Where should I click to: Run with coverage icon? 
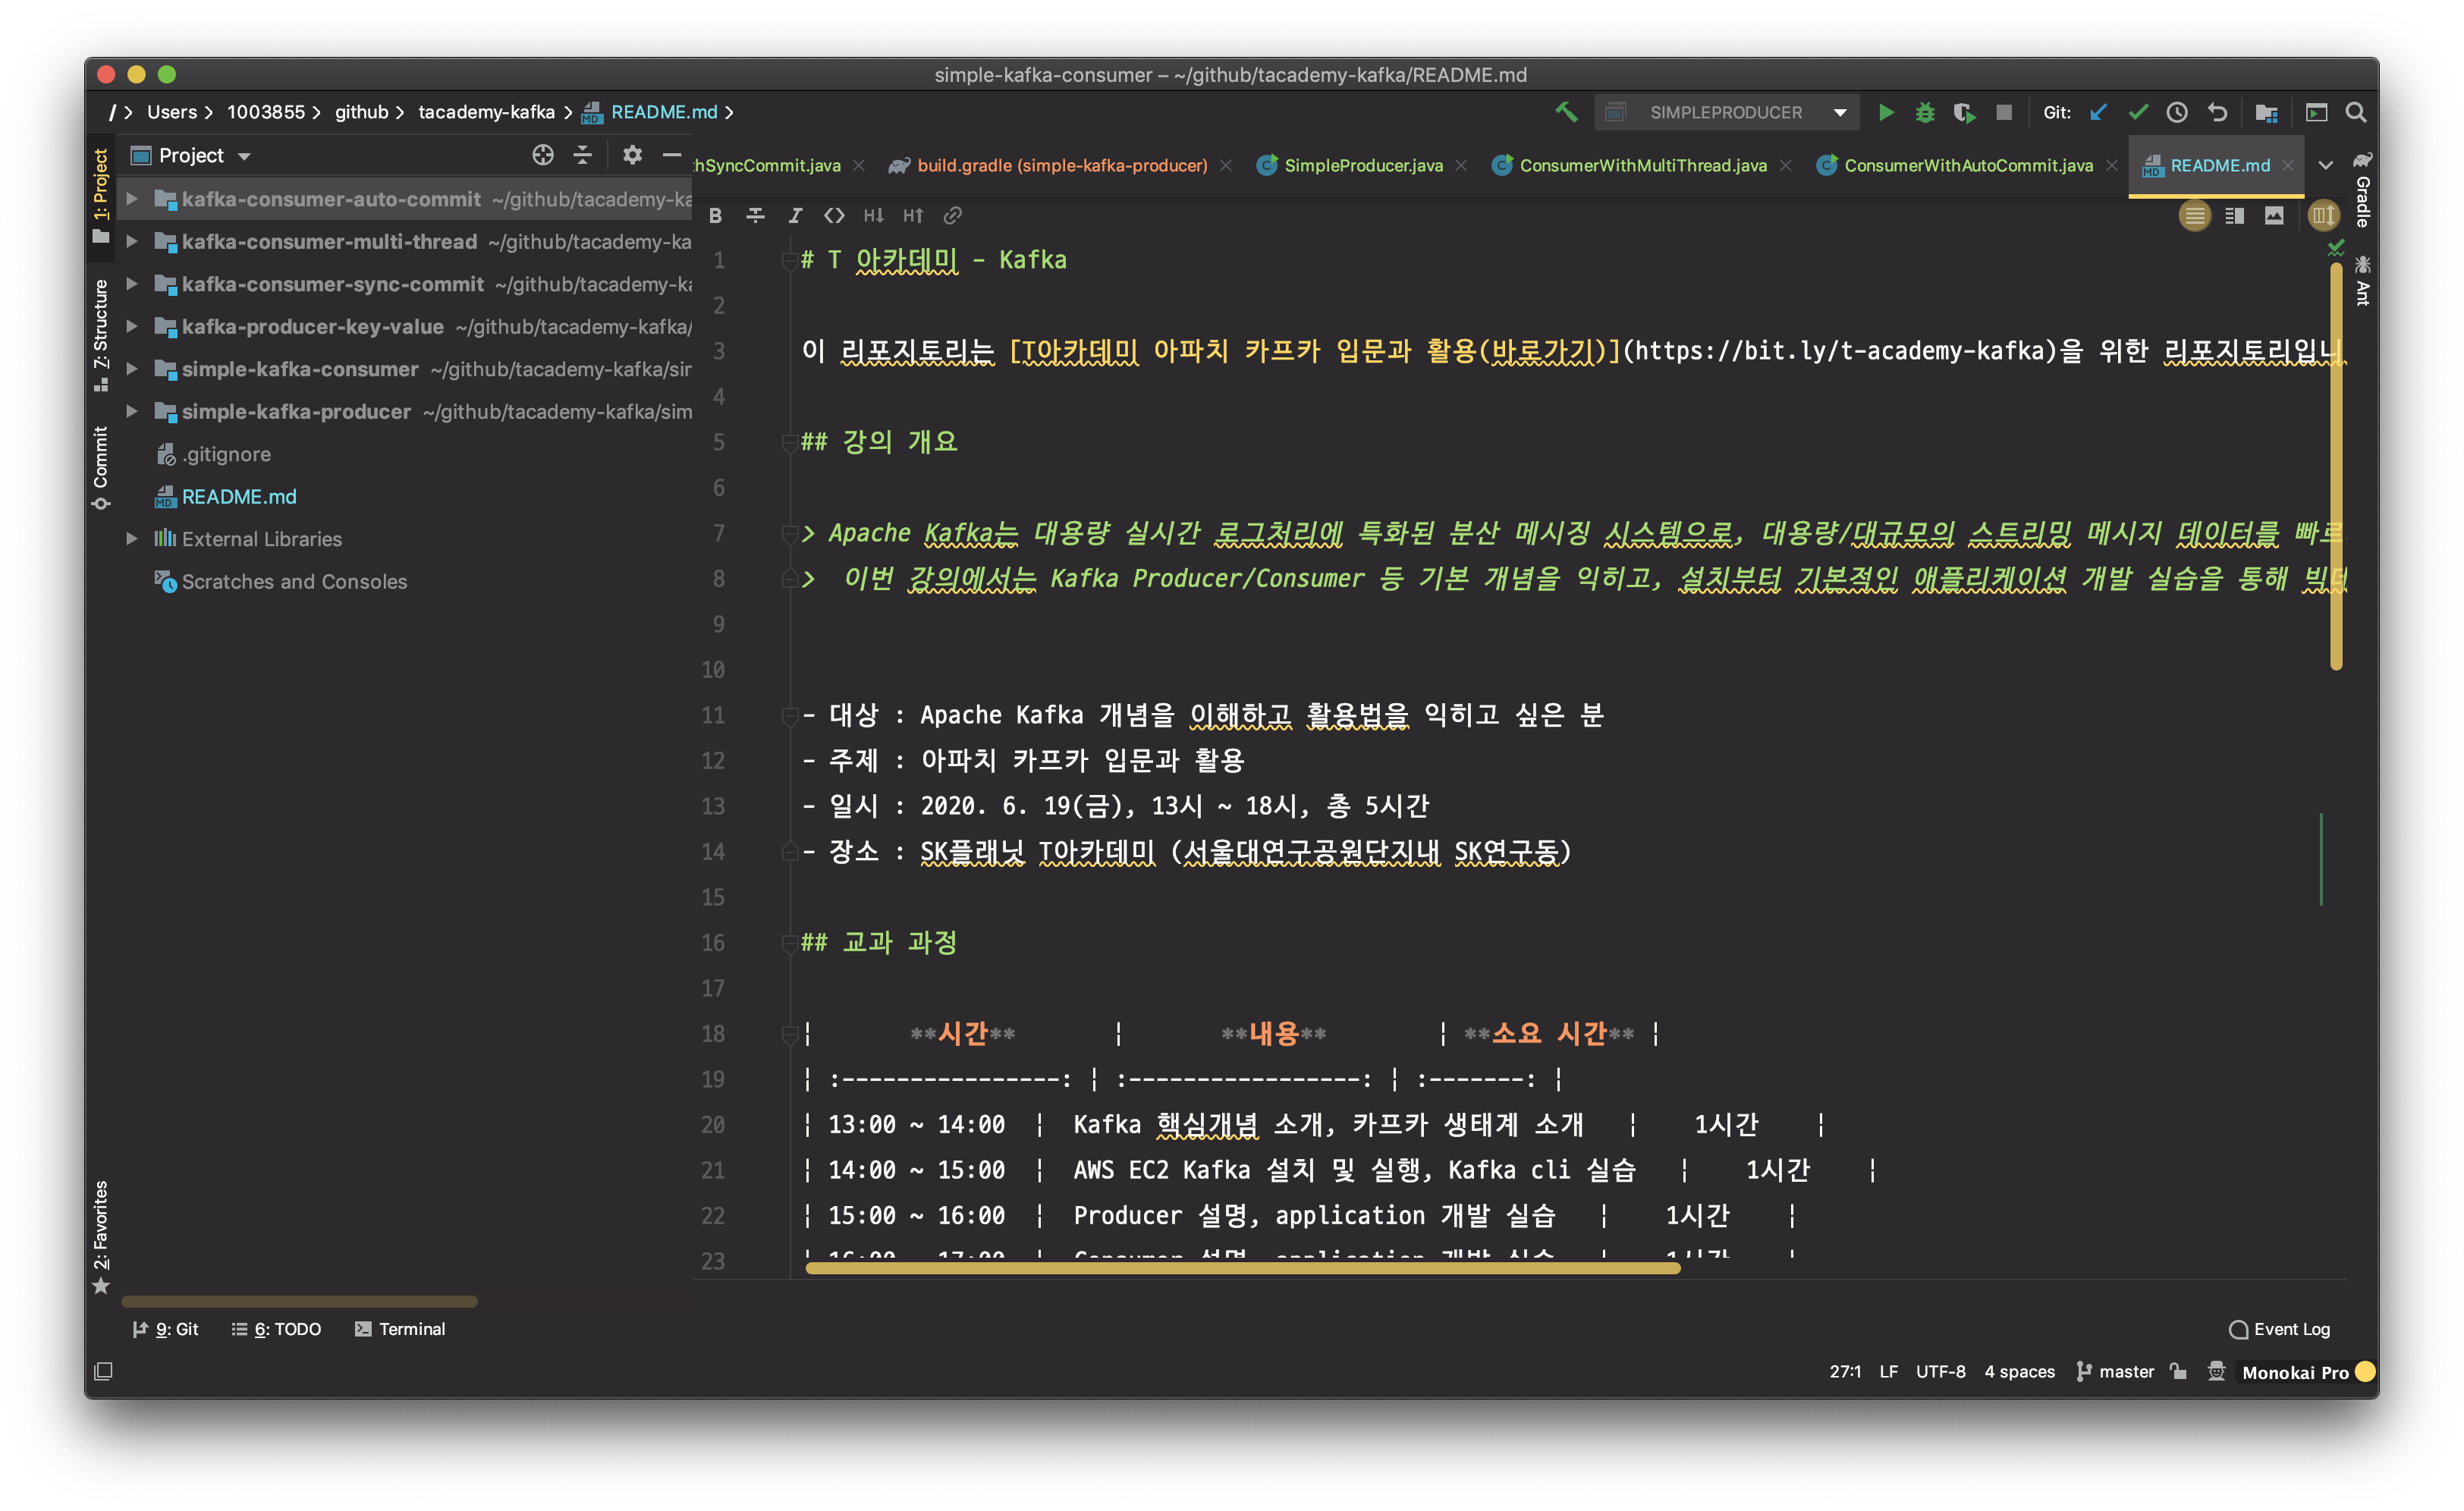click(1964, 112)
